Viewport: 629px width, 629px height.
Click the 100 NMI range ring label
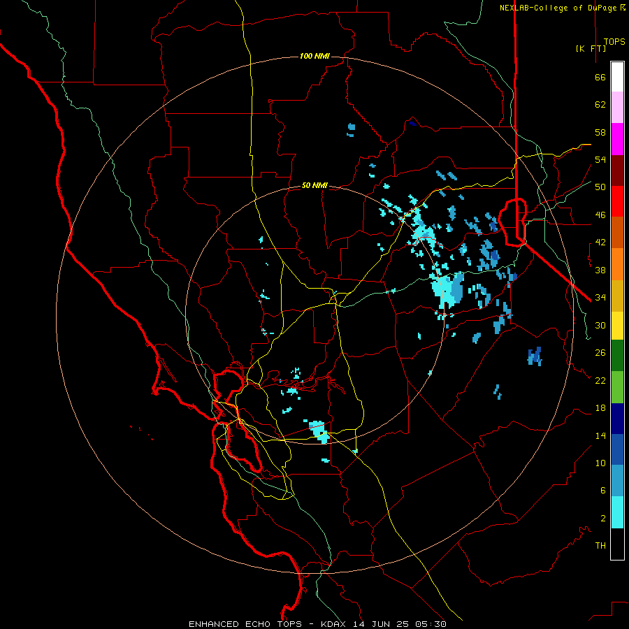click(314, 56)
